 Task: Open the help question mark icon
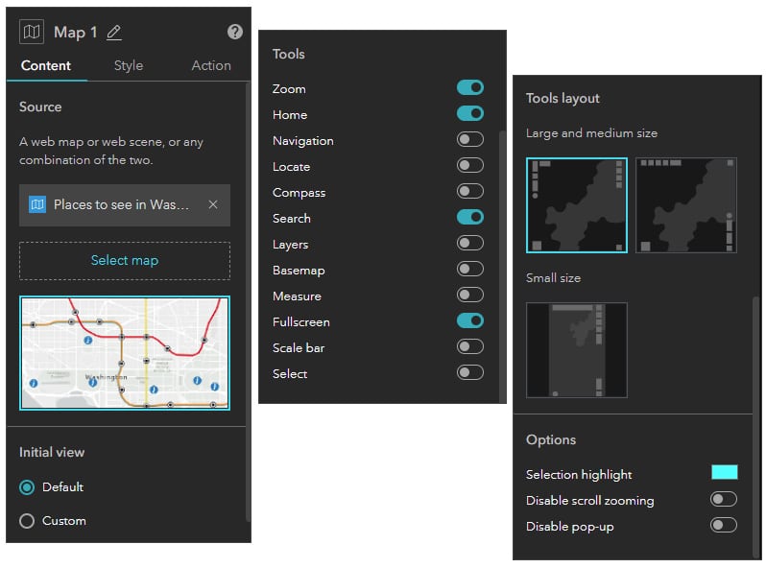coord(235,32)
